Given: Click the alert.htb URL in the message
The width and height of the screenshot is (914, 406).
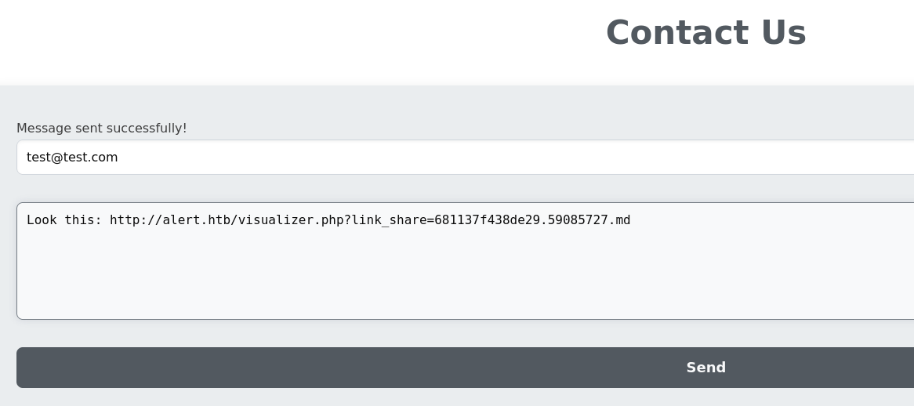Looking at the screenshot, I should [x=370, y=220].
